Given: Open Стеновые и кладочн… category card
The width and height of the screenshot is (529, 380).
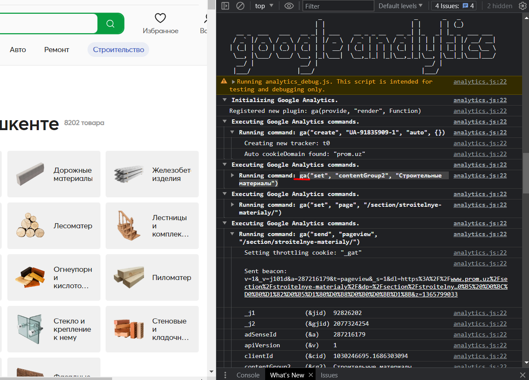Looking at the screenshot, I should (152, 329).
